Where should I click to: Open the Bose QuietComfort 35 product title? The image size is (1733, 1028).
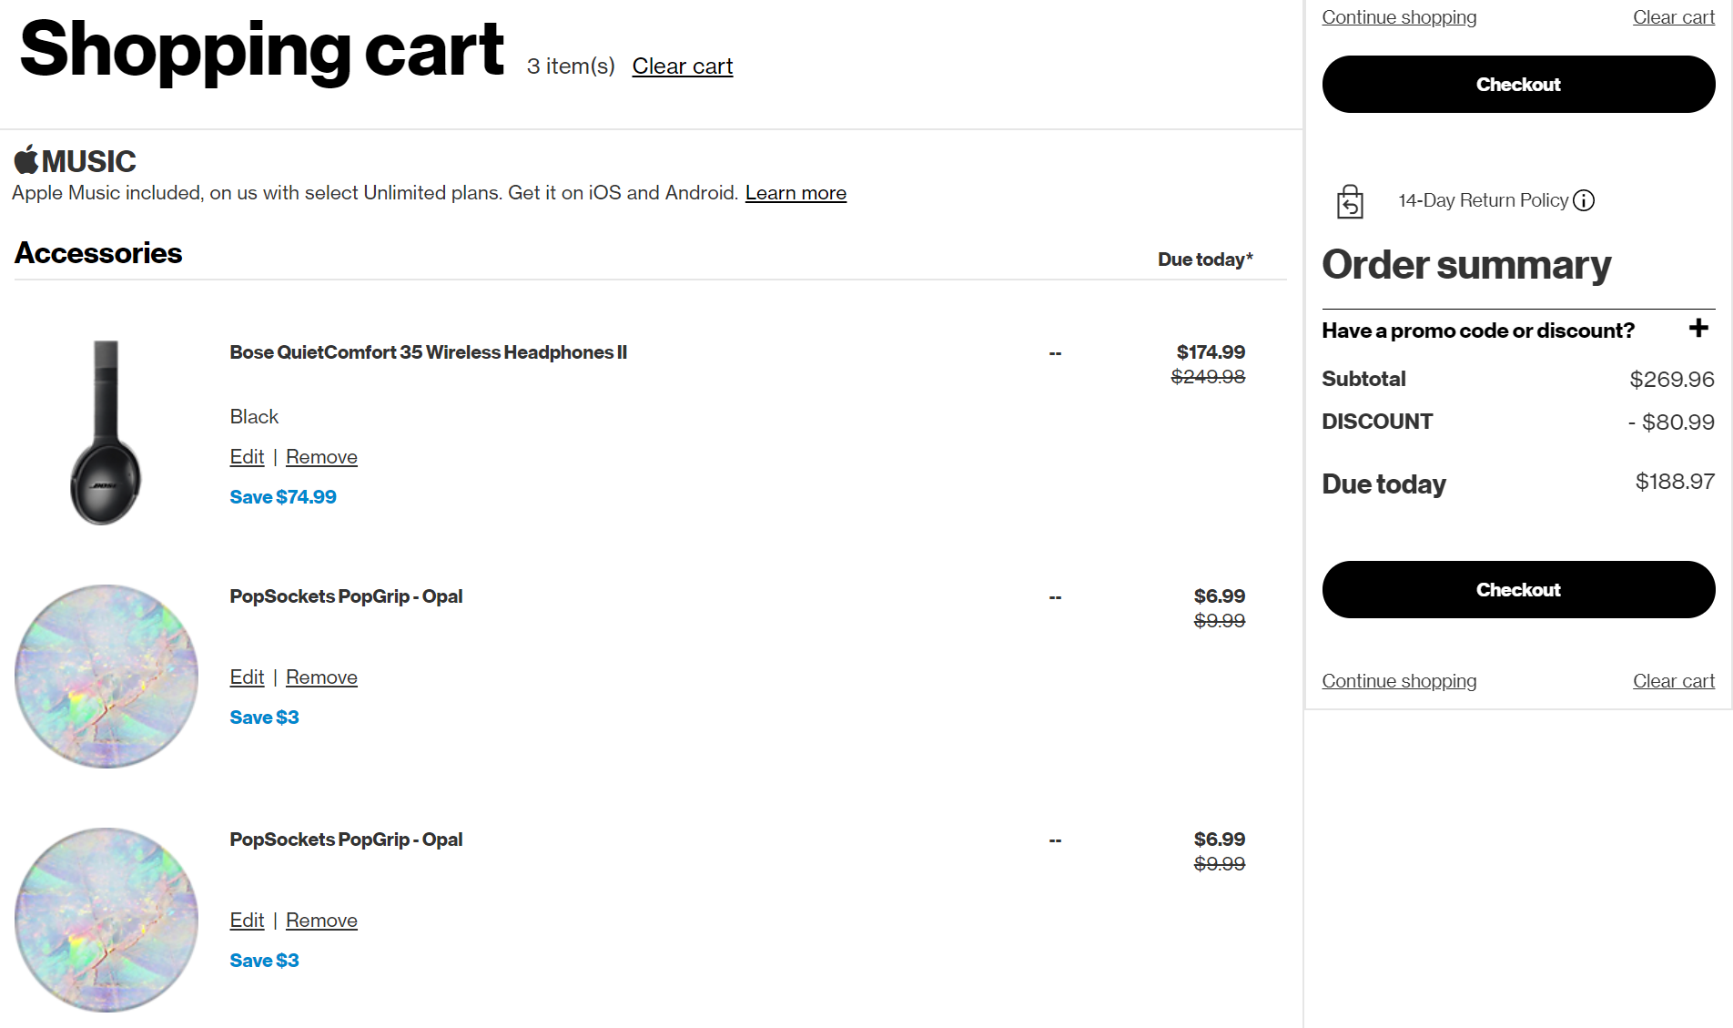tap(428, 352)
